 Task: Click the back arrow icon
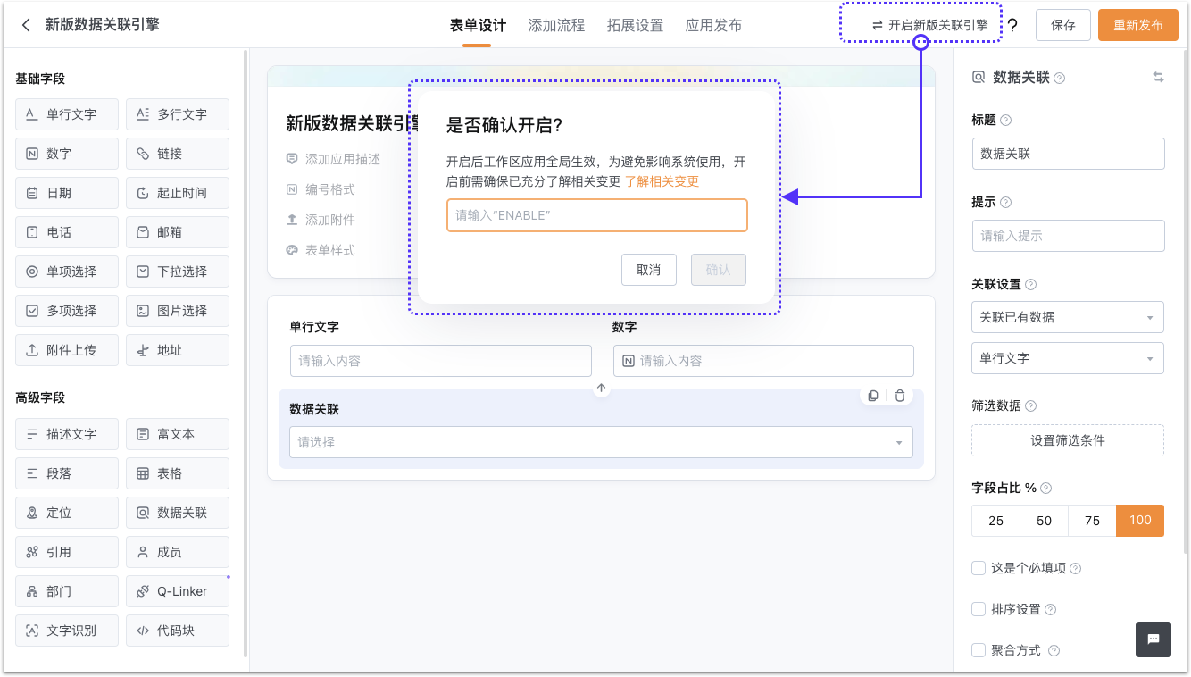pyautogui.click(x=27, y=25)
